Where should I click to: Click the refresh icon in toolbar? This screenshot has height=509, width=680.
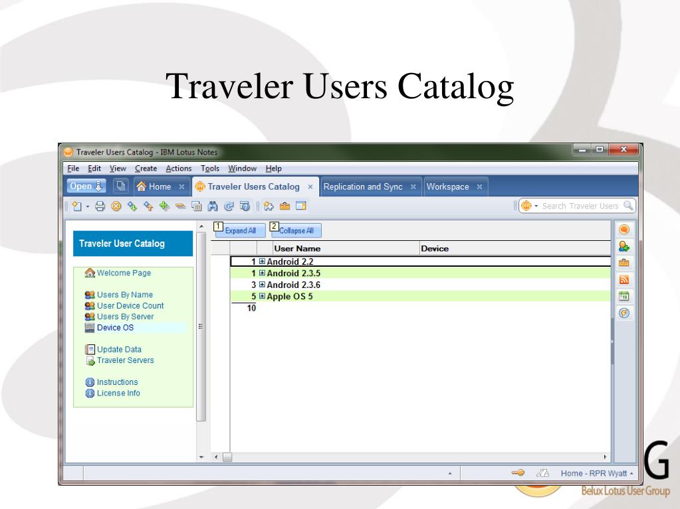click(x=229, y=206)
